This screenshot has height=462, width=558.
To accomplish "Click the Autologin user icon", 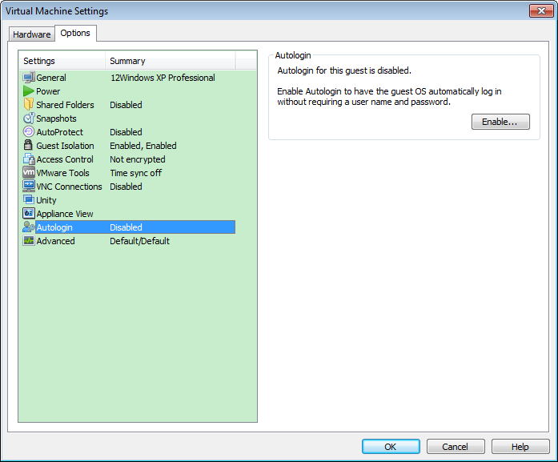I will click(29, 227).
